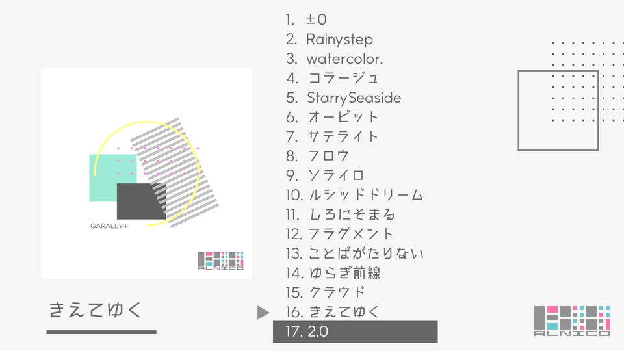624x351 pixels.
Task: Click the きえてゆく now-playing title
Action: pyautogui.click(x=96, y=310)
